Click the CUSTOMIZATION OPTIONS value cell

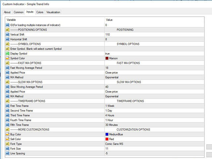[154, 130]
